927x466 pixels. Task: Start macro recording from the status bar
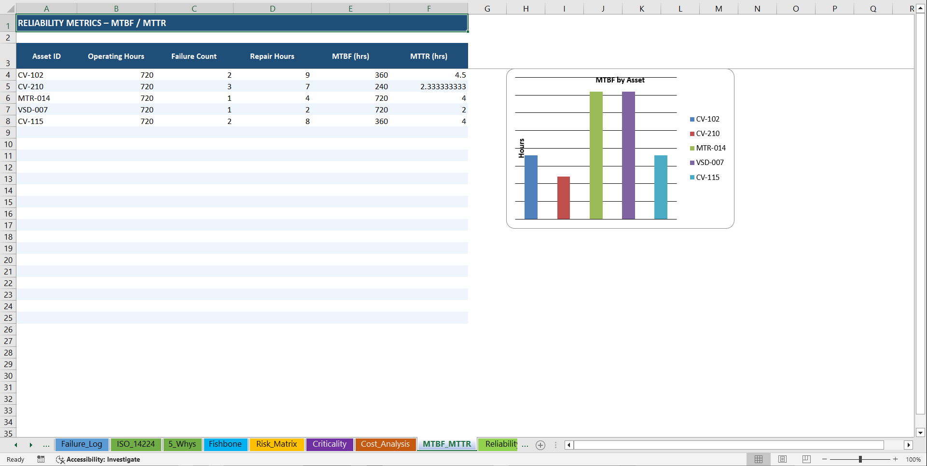coord(41,459)
